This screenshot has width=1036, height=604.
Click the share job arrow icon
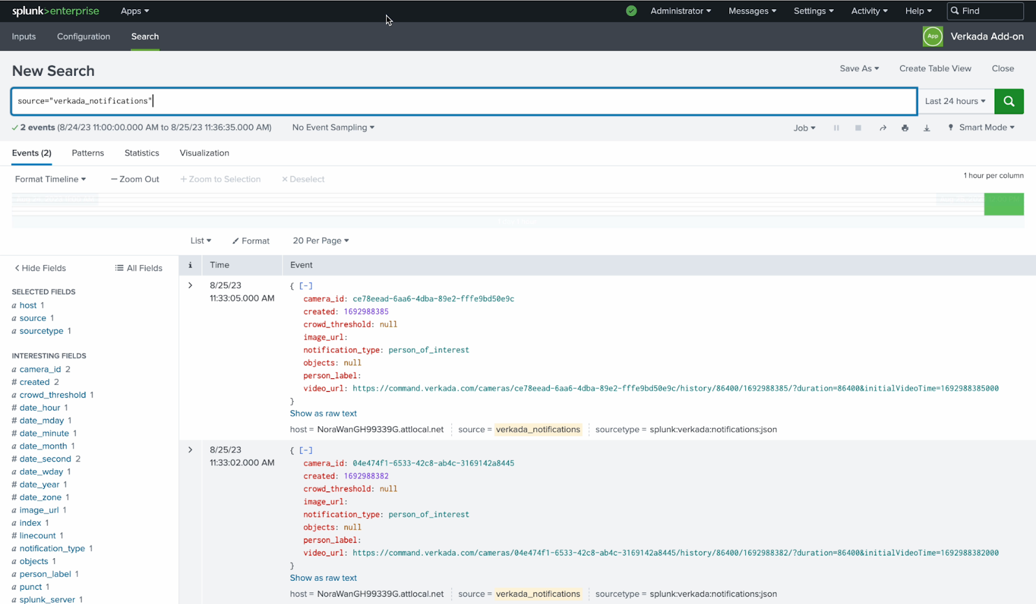coord(883,128)
